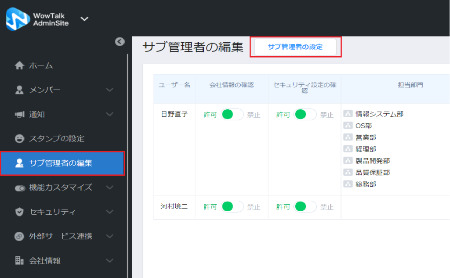Screen dimensions: 450x278
Task: Click the 製品開発部 department icon
Action: click(x=348, y=161)
